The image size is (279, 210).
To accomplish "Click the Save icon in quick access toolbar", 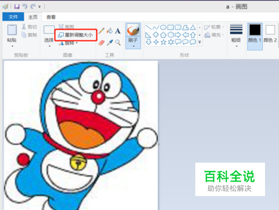I will click(x=17, y=7).
